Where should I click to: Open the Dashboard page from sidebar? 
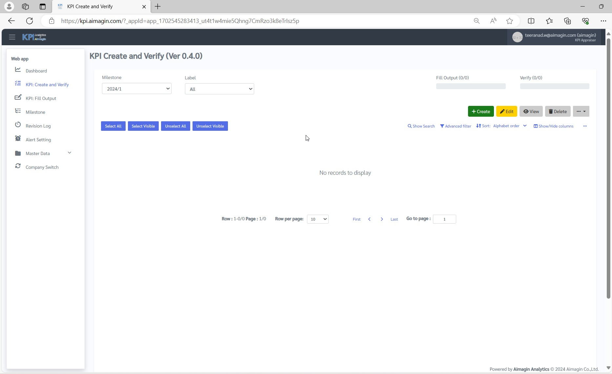[x=36, y=71]
